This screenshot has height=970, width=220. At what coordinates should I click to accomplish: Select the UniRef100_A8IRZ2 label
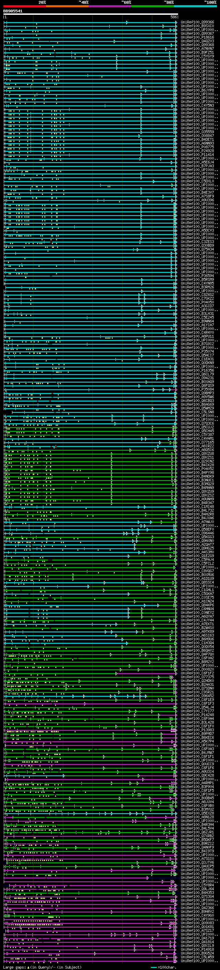click(197, 446)
